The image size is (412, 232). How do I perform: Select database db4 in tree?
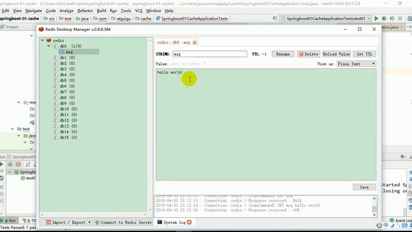click(x=67, y=75)
